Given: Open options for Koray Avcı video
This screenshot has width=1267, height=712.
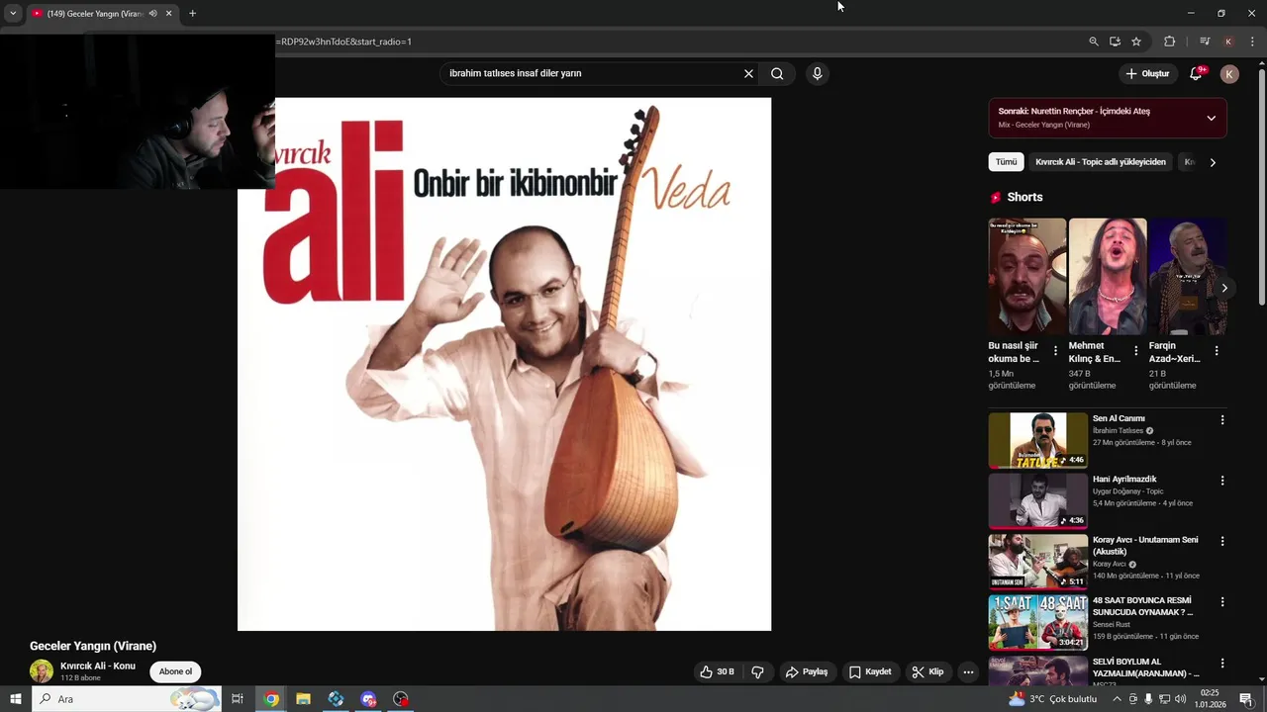Looking at the screenshot, I should (1222, 541).
